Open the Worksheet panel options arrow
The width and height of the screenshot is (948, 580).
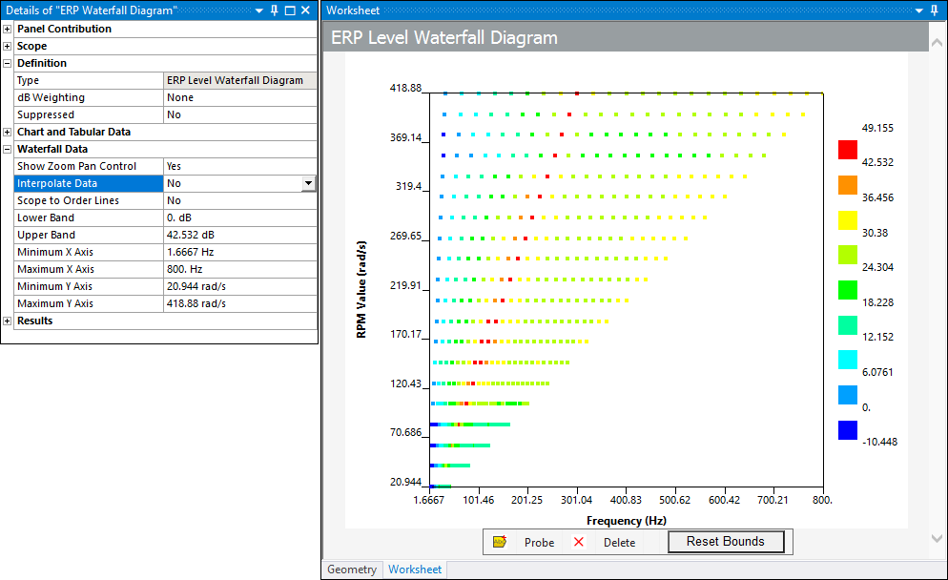pos(919,10)
